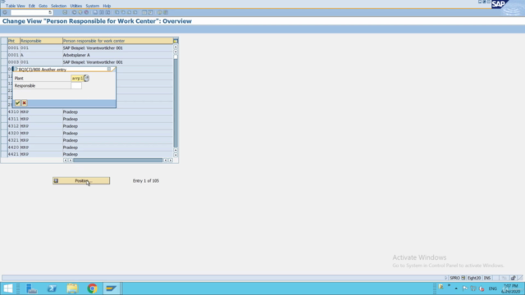Open the table settings icon at the table's corner

(x=176, y=41)
